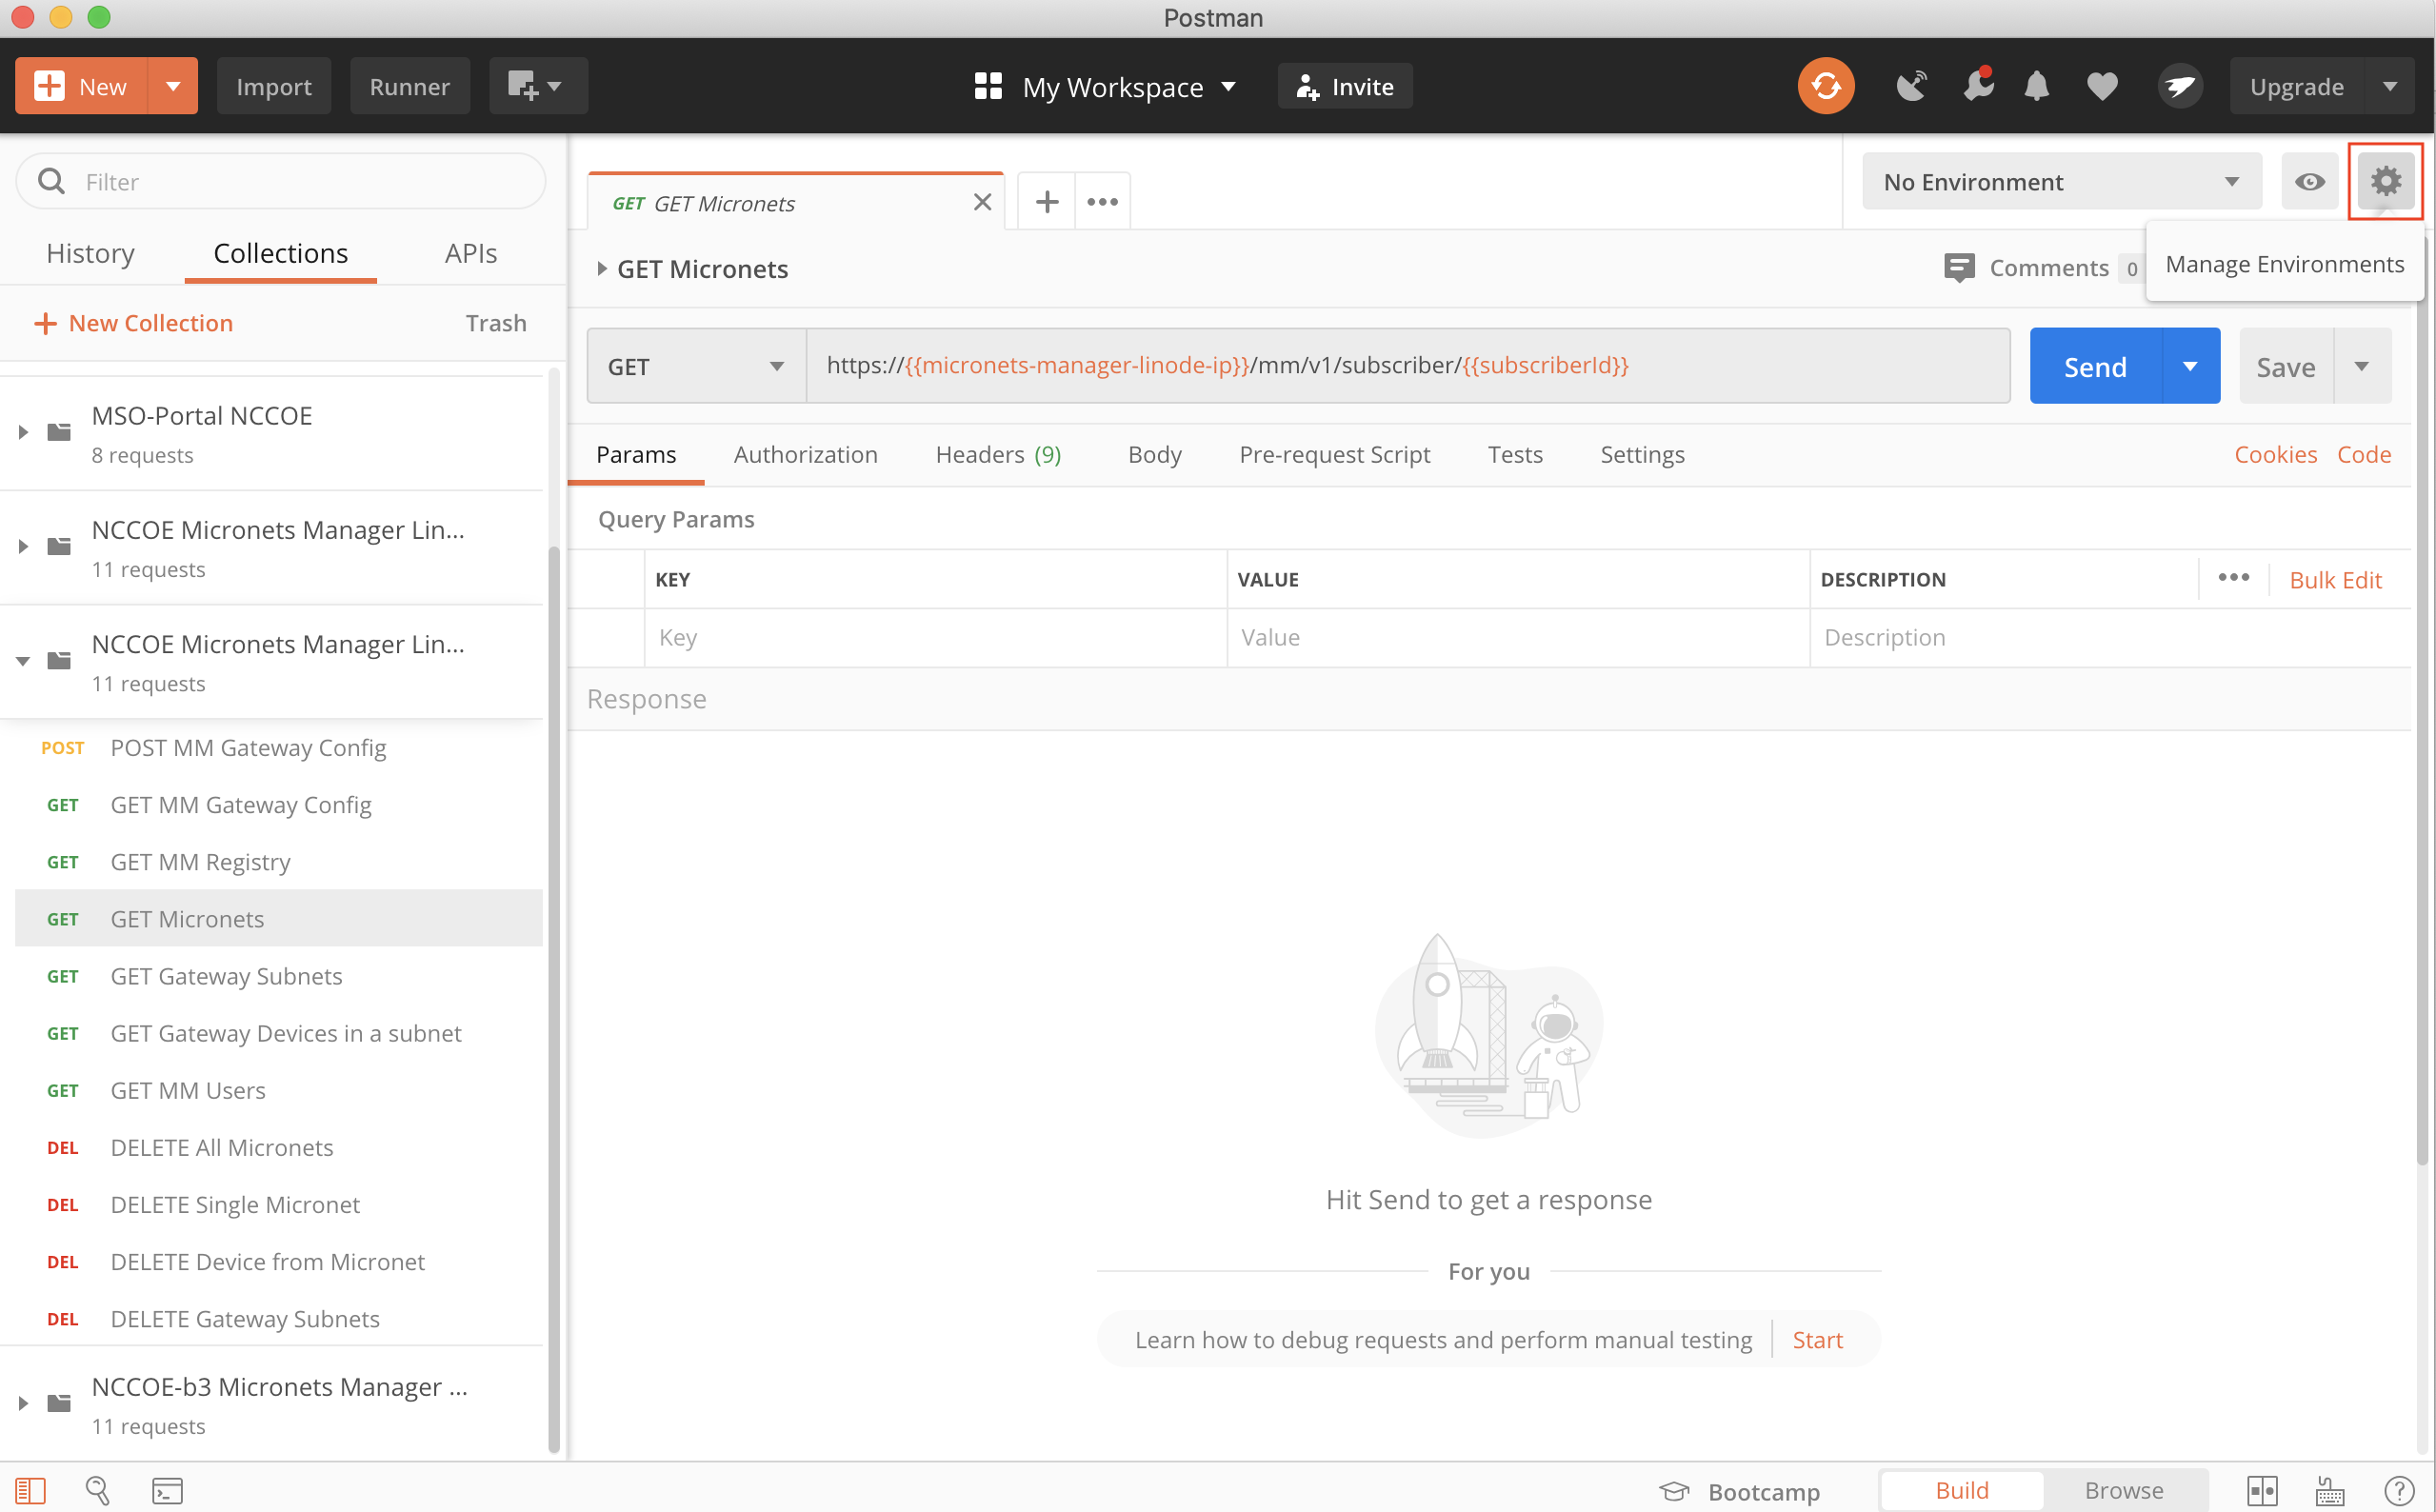Open query params column options ellipsis
The image size is (2436, 1512).
2233,578
